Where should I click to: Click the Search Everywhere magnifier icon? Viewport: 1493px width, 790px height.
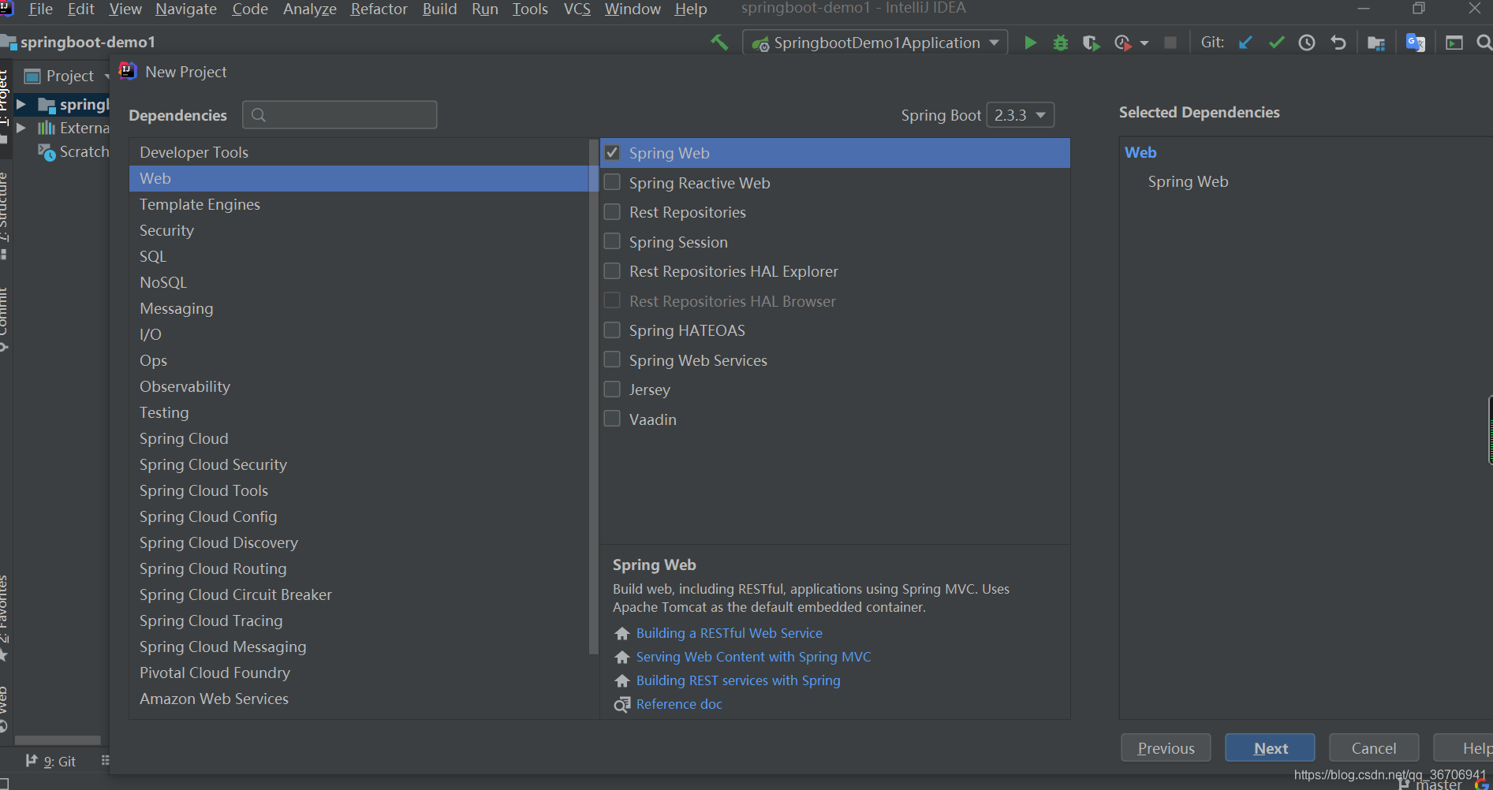1484,43
